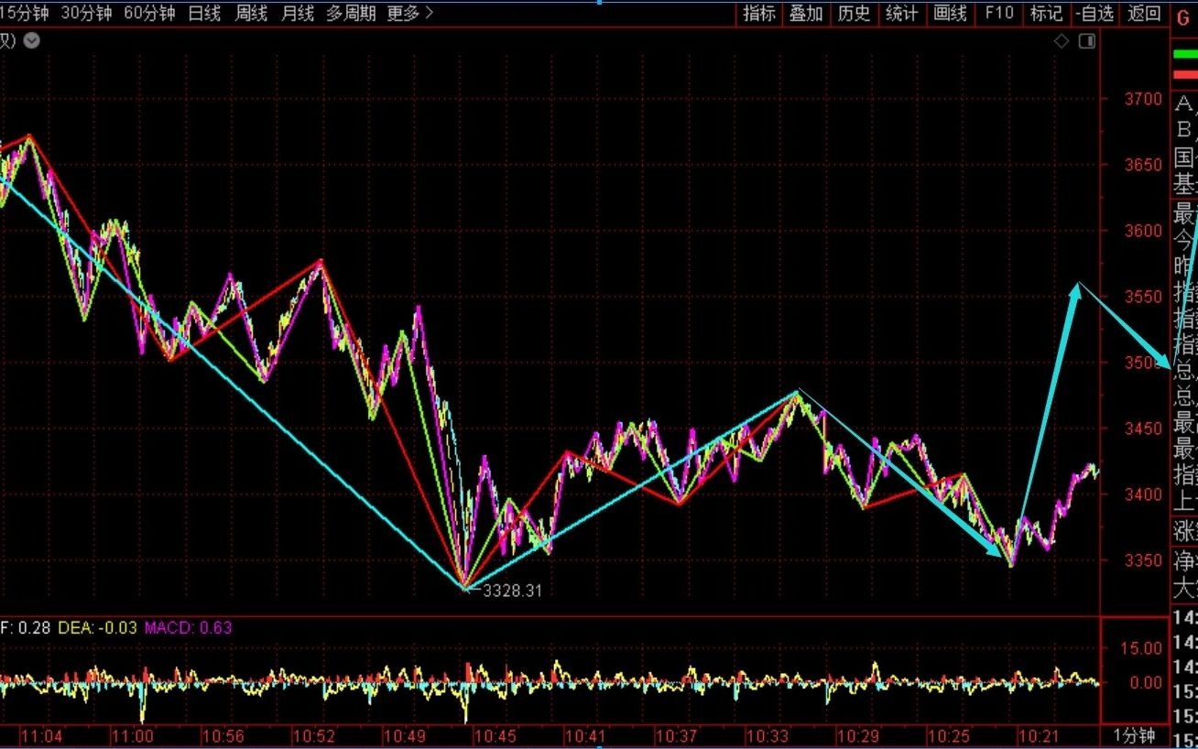Click the 叠加 overlay button
The image size is (1198, 749).
click(x=807, y=13)
